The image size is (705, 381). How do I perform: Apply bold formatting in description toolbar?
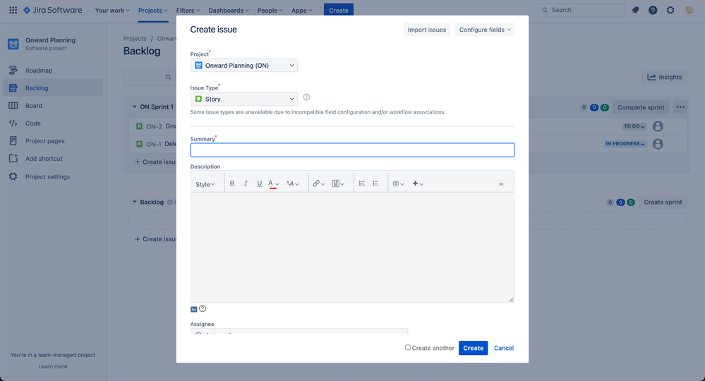pos(232,183)
